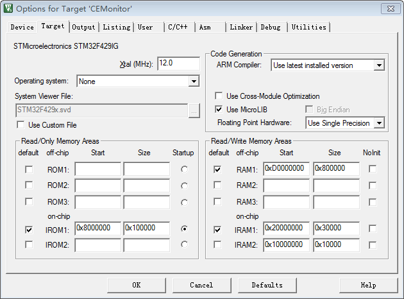The image size is (404, 299).
Task: Edit the RAM1 Size field 0x800000
Action: click(336, 169)
